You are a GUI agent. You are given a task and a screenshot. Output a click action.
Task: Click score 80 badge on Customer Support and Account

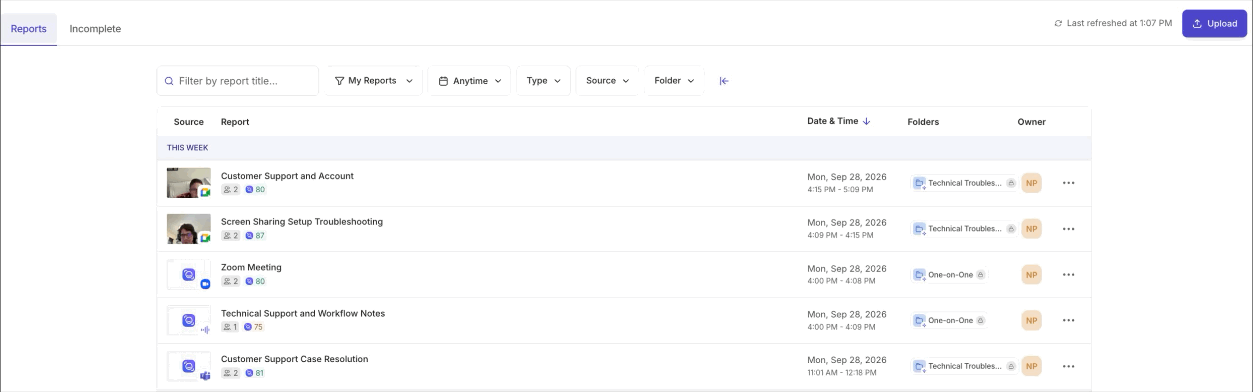click(x=255, y=189)
